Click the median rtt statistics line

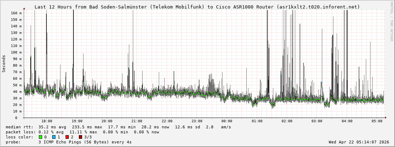[119, 127]
